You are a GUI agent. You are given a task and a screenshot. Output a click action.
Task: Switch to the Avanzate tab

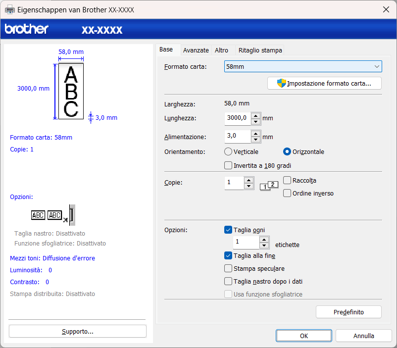tap(196, 50)
